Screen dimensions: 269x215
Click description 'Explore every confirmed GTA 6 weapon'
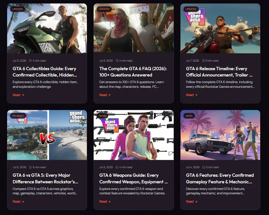(132, 191)
